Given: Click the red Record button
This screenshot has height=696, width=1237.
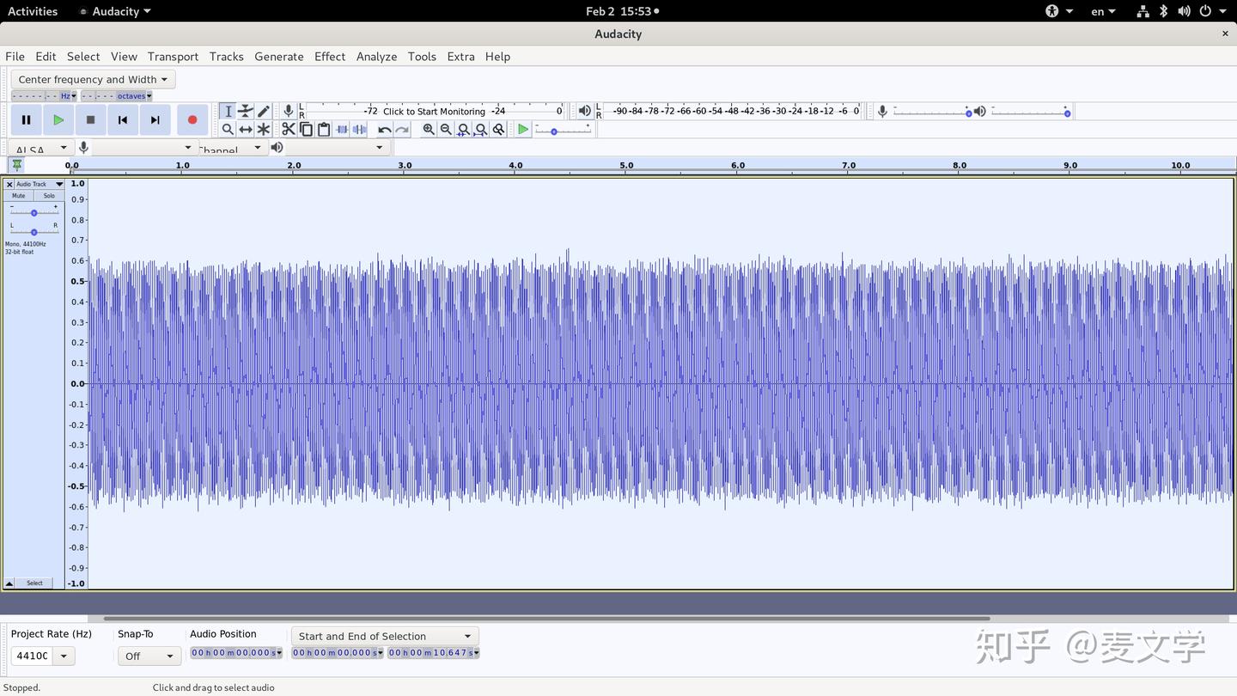Looking at the screenshot, I should tap(192, 119).
